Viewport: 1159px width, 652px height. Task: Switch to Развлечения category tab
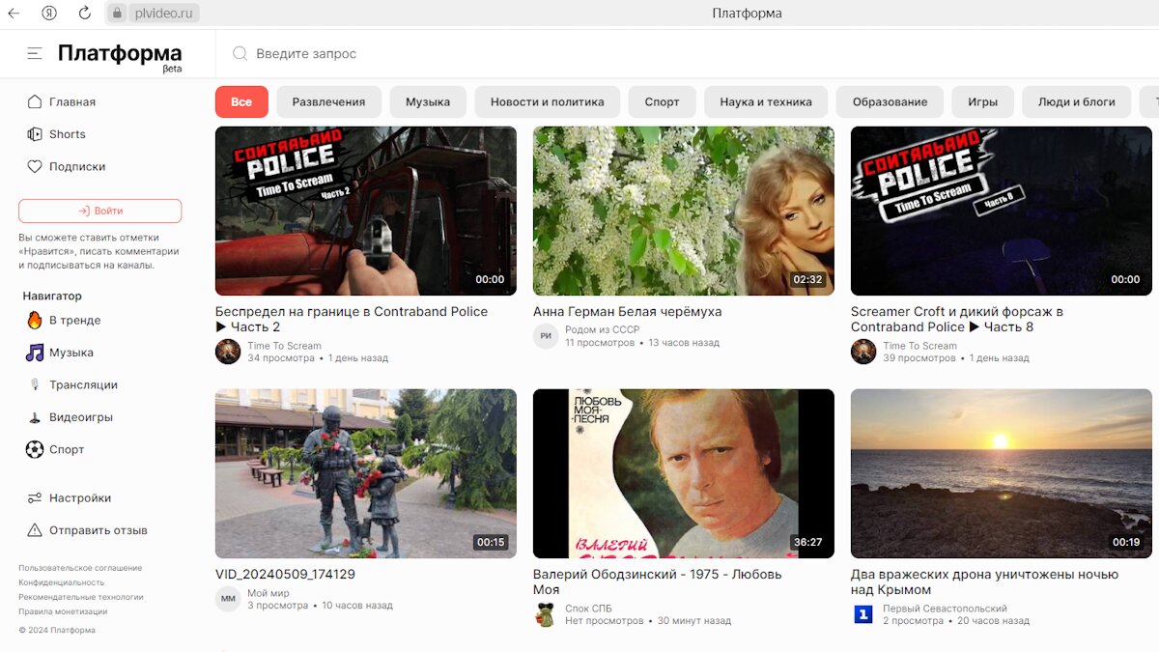(328, 101)
